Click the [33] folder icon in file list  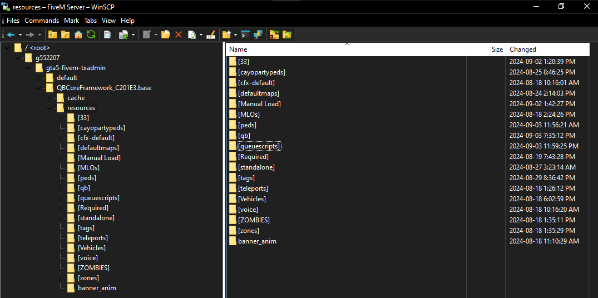(233, 61)
